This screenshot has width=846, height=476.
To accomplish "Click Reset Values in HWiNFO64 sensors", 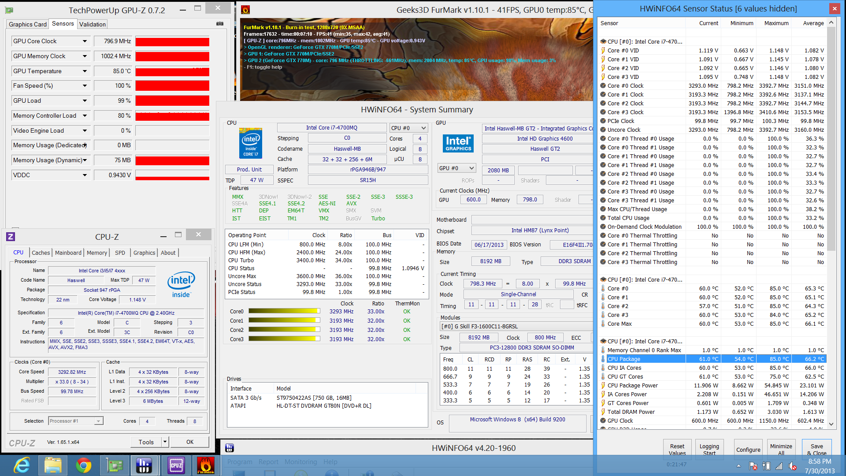I will (677, 449).
